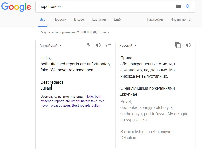Activate the microphone voice input icon

coord(88,45)
